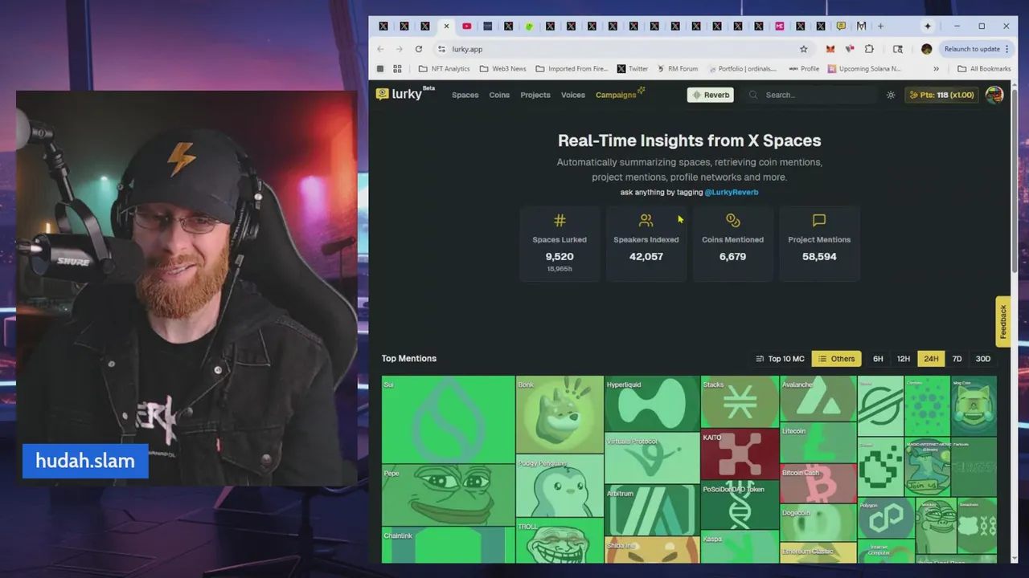Click the lurky logo in the header
This screenshot has width=1029, height=578.
(x=405, y=94)
